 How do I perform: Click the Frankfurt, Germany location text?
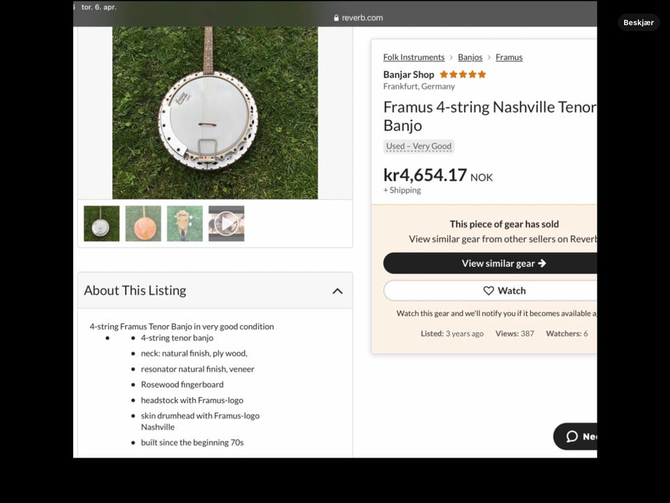tap(419, 87)
